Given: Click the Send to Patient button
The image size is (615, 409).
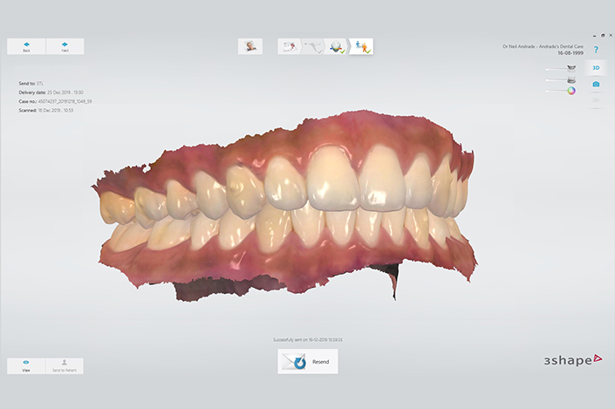Looking at the screenshot, I should 65,365.
